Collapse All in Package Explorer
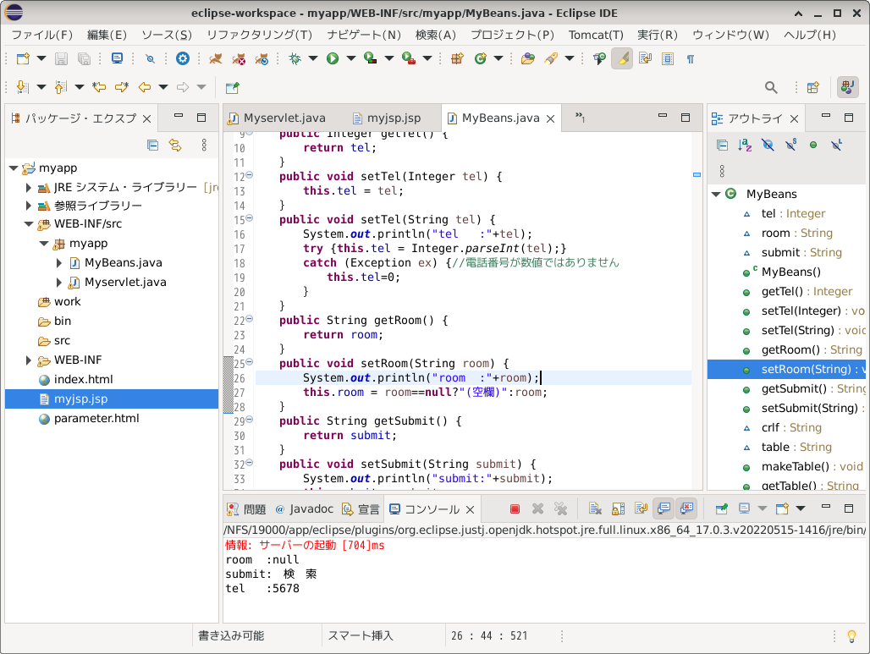 click(x=152, y=146)
